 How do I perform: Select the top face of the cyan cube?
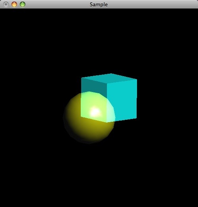[109, 79]
